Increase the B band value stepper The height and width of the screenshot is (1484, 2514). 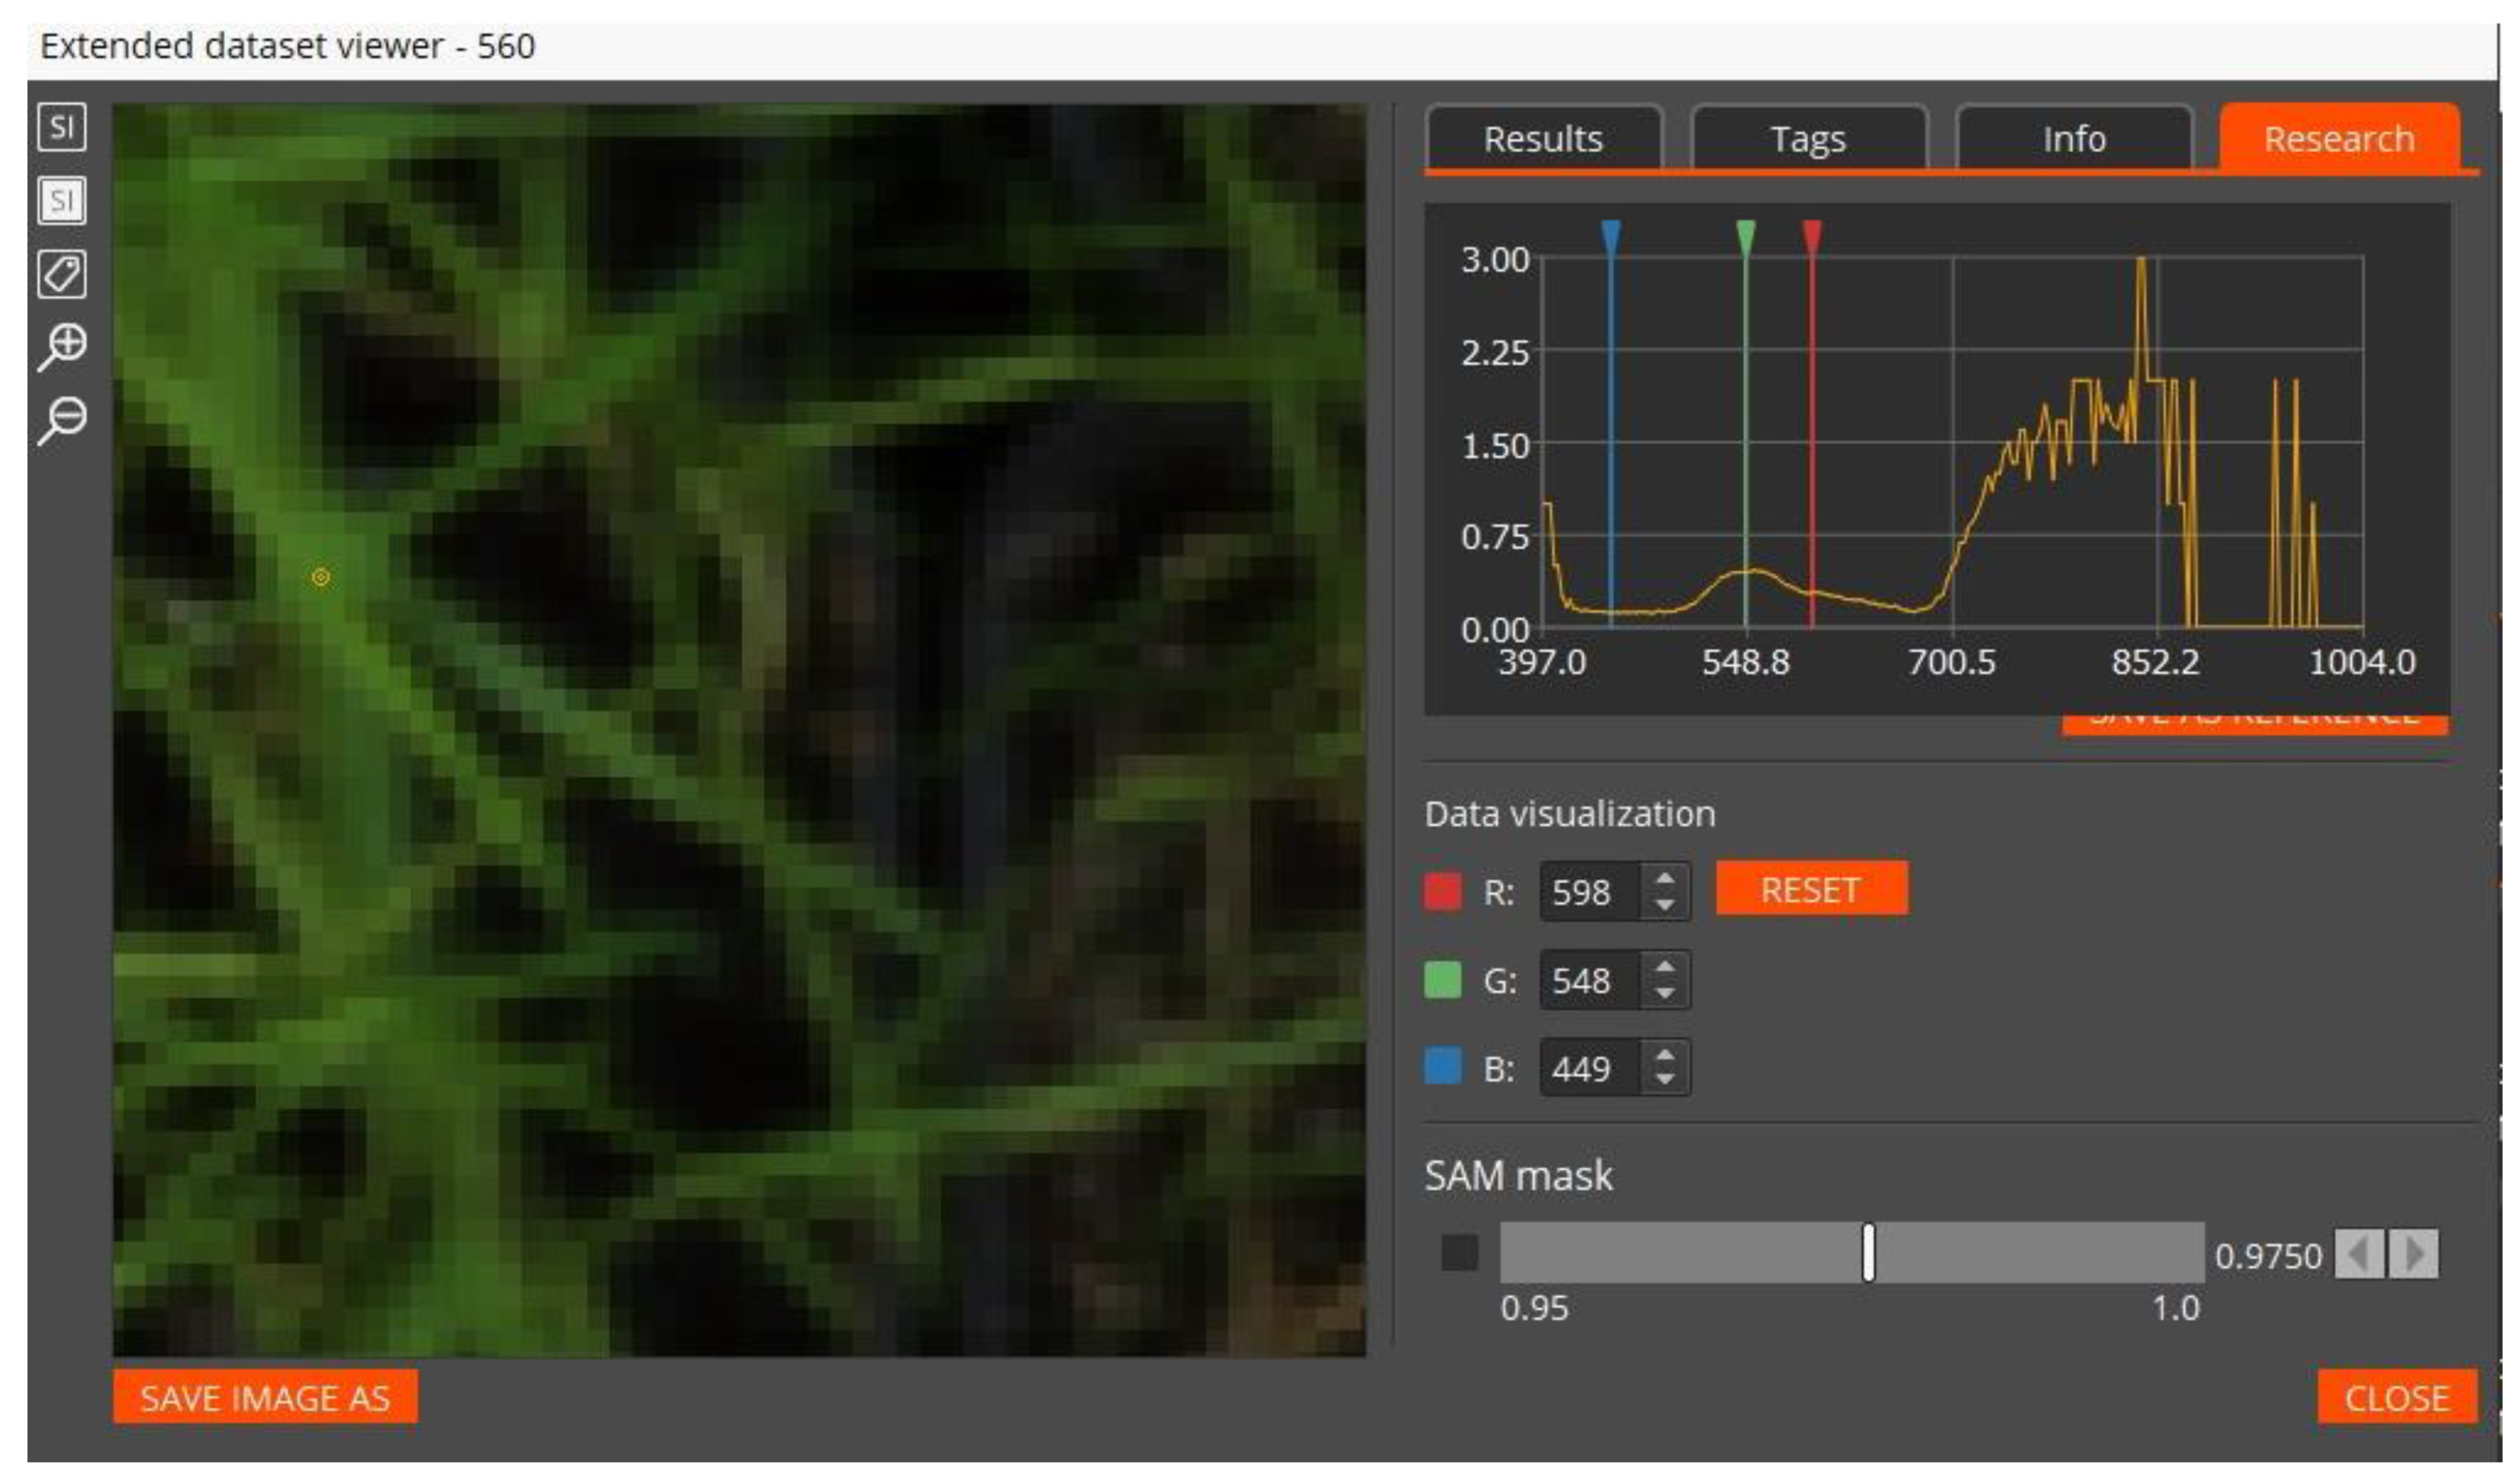(x=1665, y=1056)
